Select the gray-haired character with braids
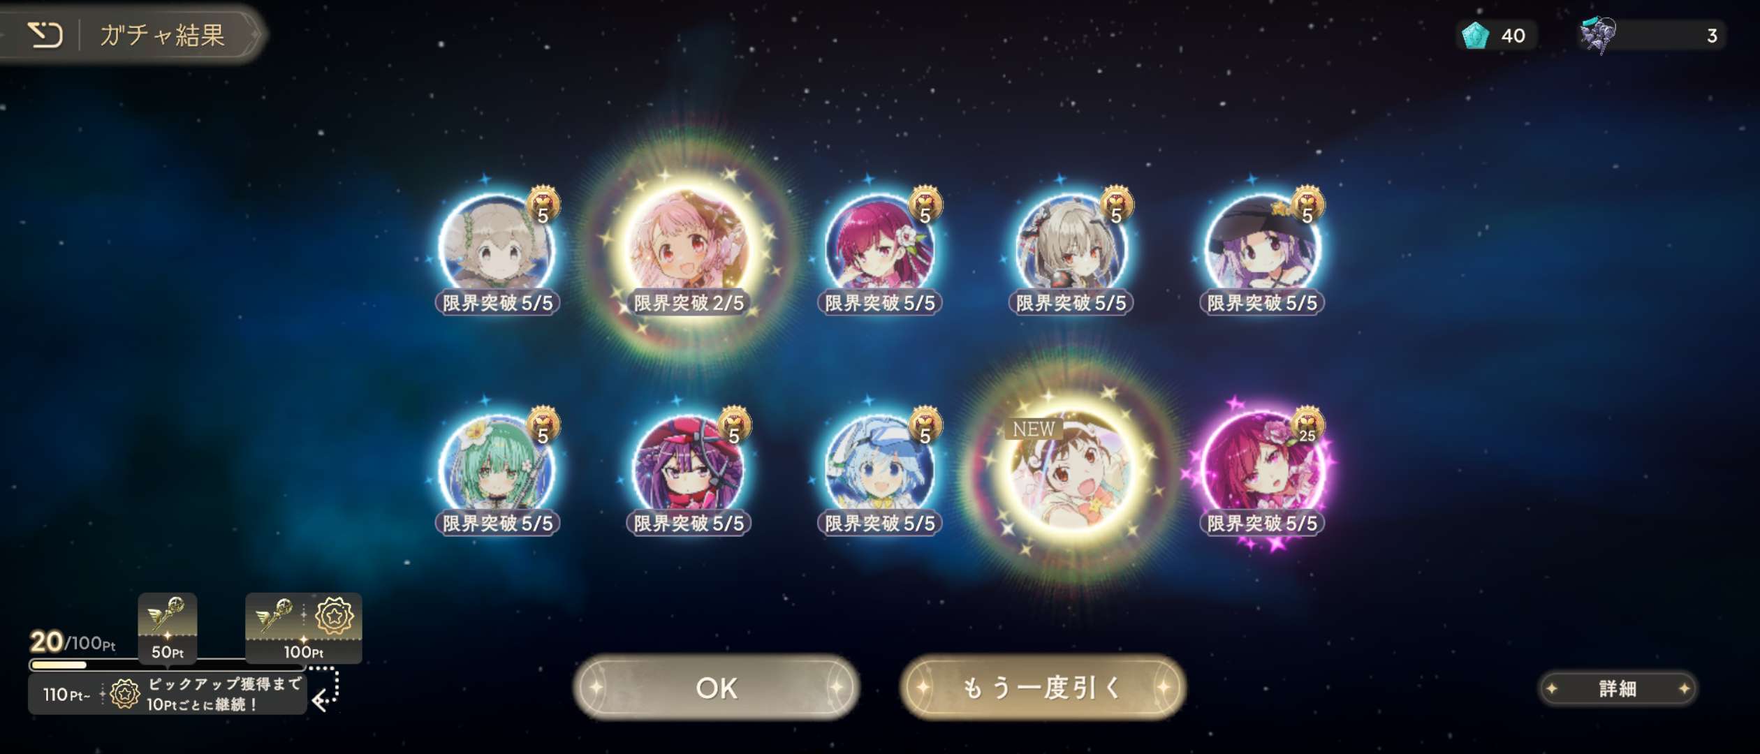Viewport: 1760px width, 754px height. 497,246
